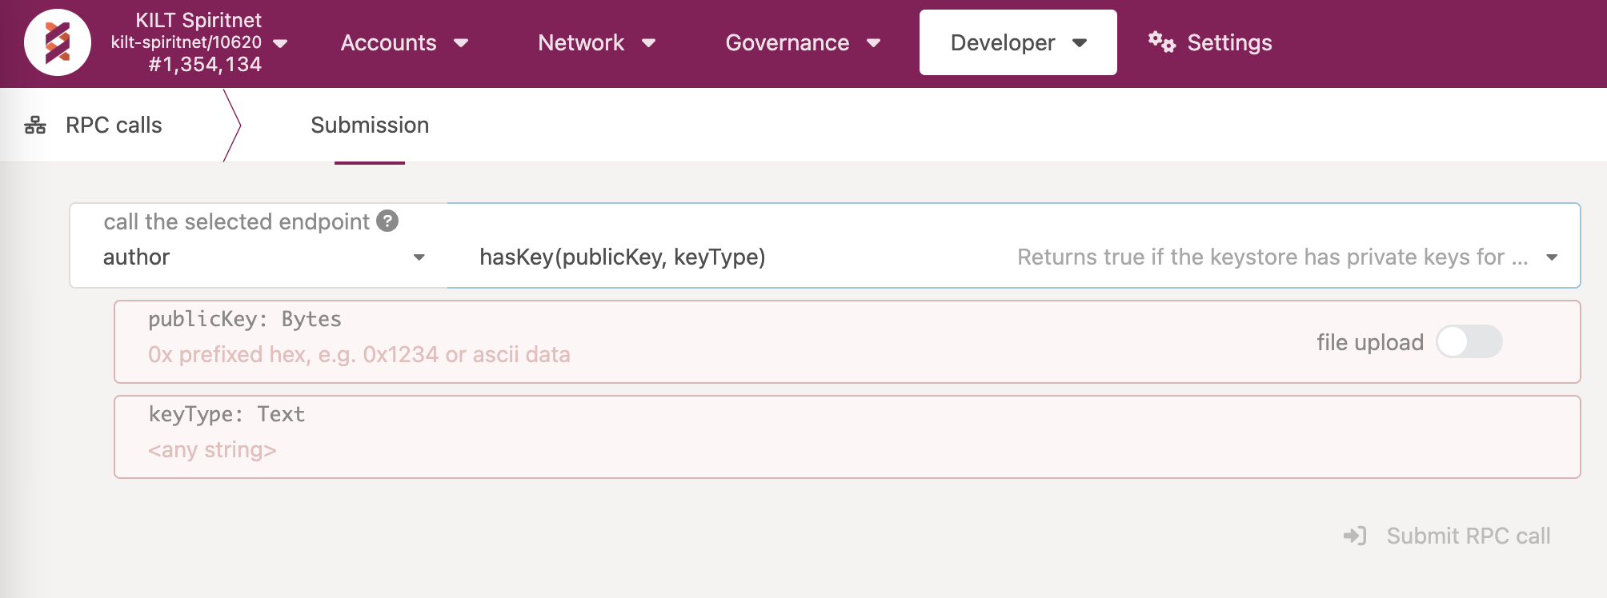Viewport: 1607px width, 598px height.
Task: Click the publicKey Bytes input field
Action: tap(640, 354)
